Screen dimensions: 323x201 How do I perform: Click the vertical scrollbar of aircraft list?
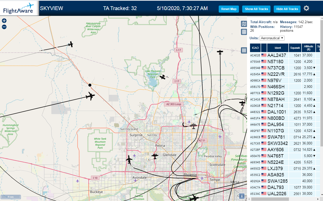coord(321,83)
